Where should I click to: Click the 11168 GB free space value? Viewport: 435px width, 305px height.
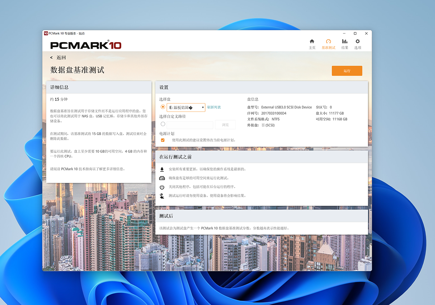340,119
